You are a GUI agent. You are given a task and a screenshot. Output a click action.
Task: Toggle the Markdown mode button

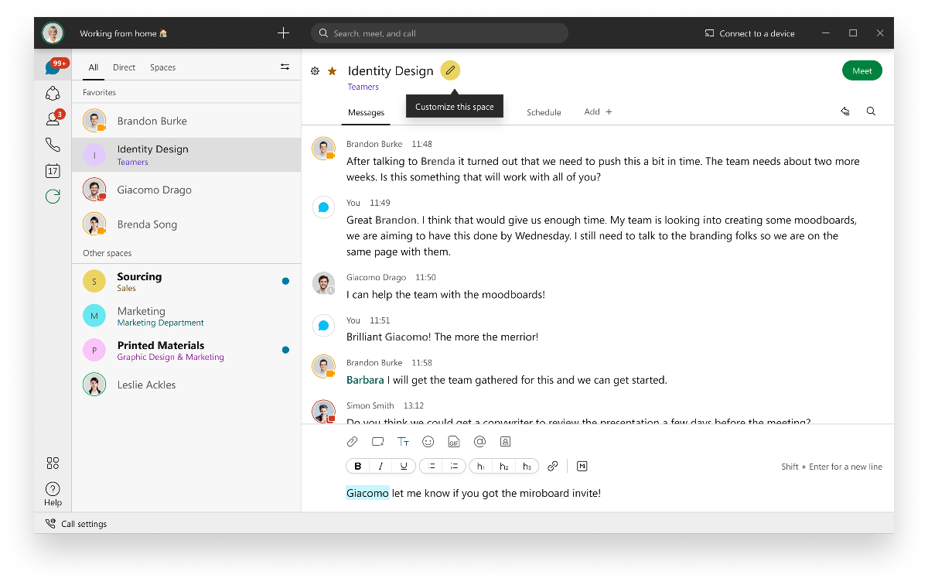pos(582,466)
